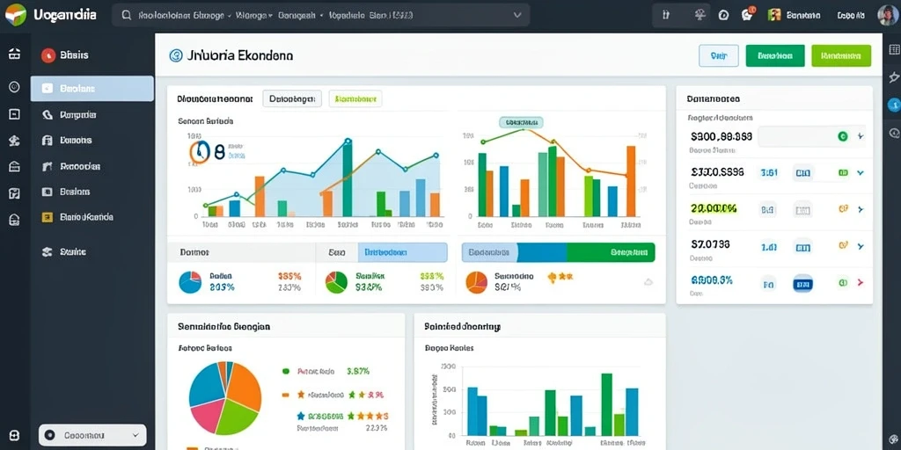Click the bank building icon in the left rail
Viewport: 901px width, 450px height.
click(x=14, y=166)
